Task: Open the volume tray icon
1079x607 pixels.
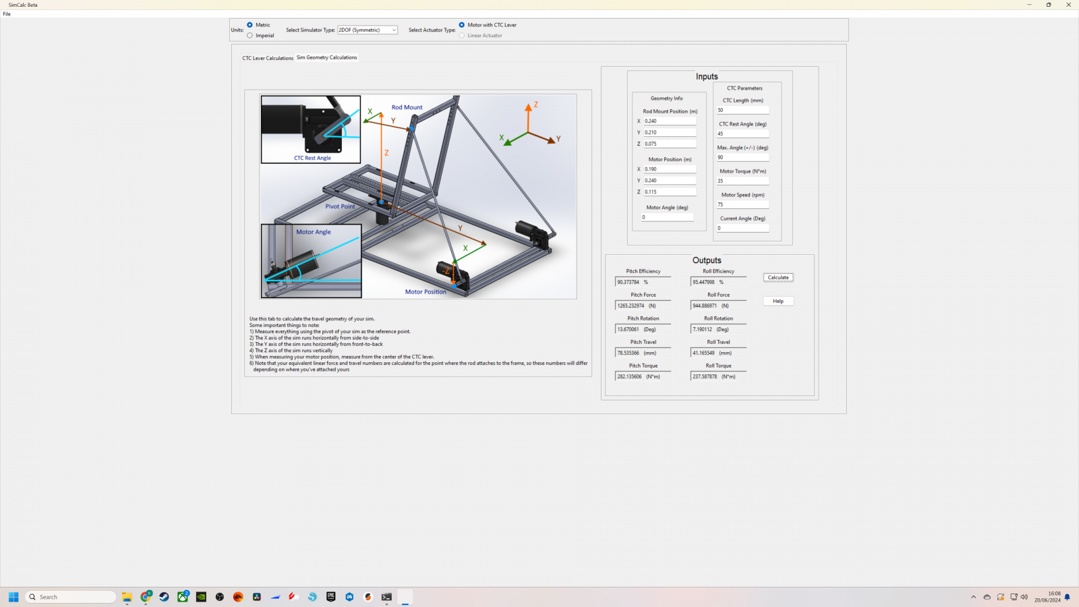Action: [x=1024, y=597]
